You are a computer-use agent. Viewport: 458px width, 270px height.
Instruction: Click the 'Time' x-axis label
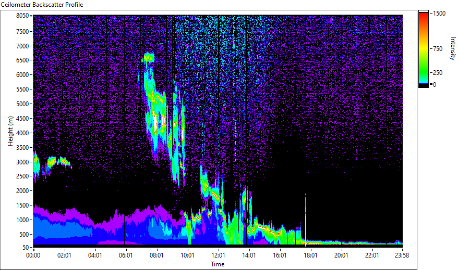point(218,264)
